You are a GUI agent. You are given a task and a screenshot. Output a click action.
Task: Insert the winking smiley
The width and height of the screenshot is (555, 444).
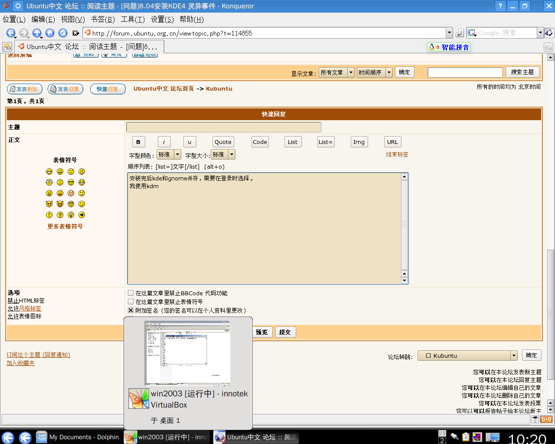82,204
